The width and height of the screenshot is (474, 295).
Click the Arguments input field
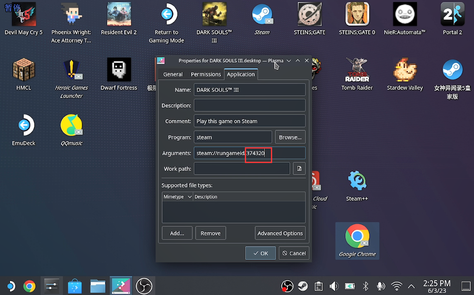250,153
